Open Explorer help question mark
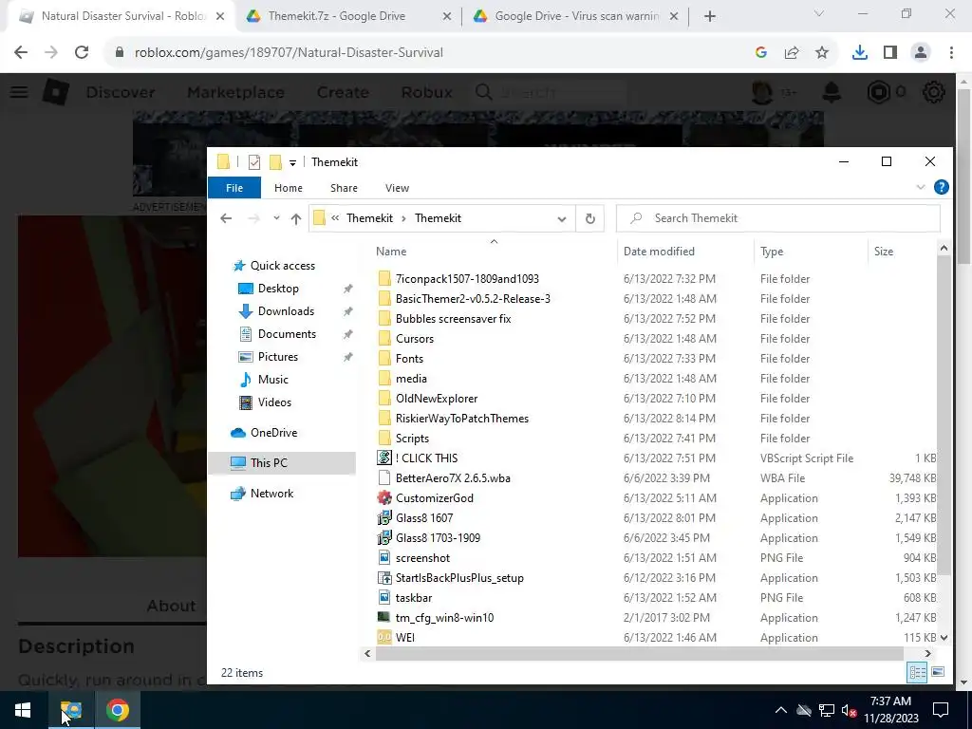 click(x=941, y=187)
